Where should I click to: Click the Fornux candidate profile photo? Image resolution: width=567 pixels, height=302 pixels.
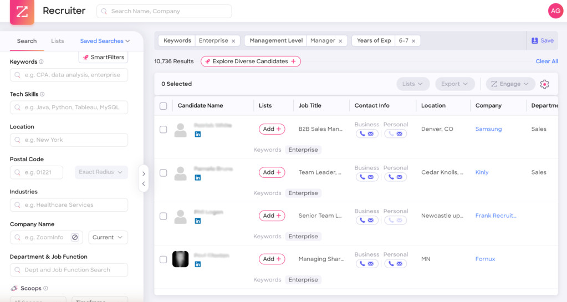tap(181, 259)
